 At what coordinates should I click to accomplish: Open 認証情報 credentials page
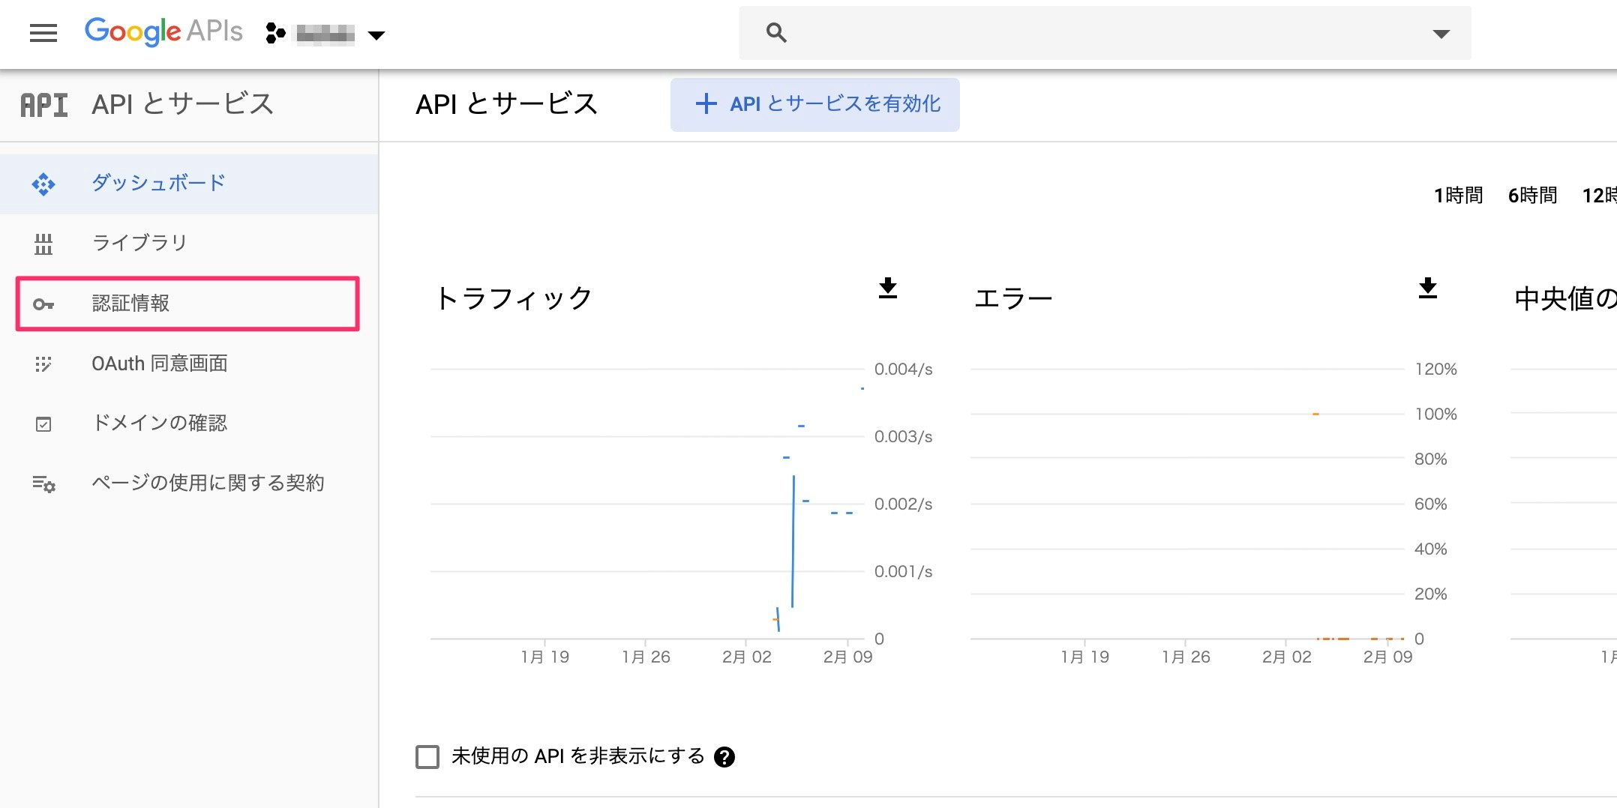click(187, 304)
